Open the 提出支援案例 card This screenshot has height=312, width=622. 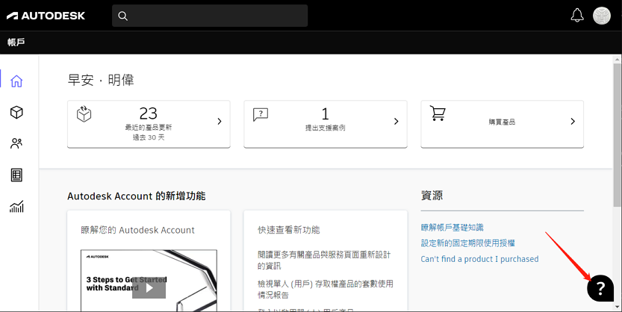tap(326, 124)
